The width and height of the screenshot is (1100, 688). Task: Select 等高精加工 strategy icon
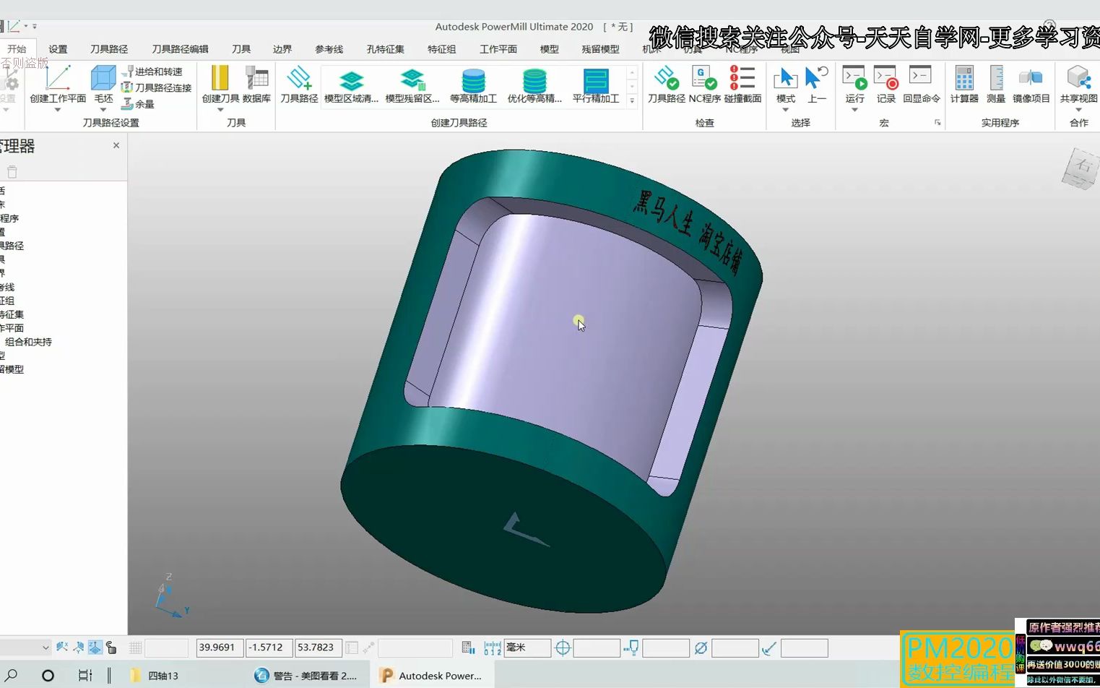474,79
